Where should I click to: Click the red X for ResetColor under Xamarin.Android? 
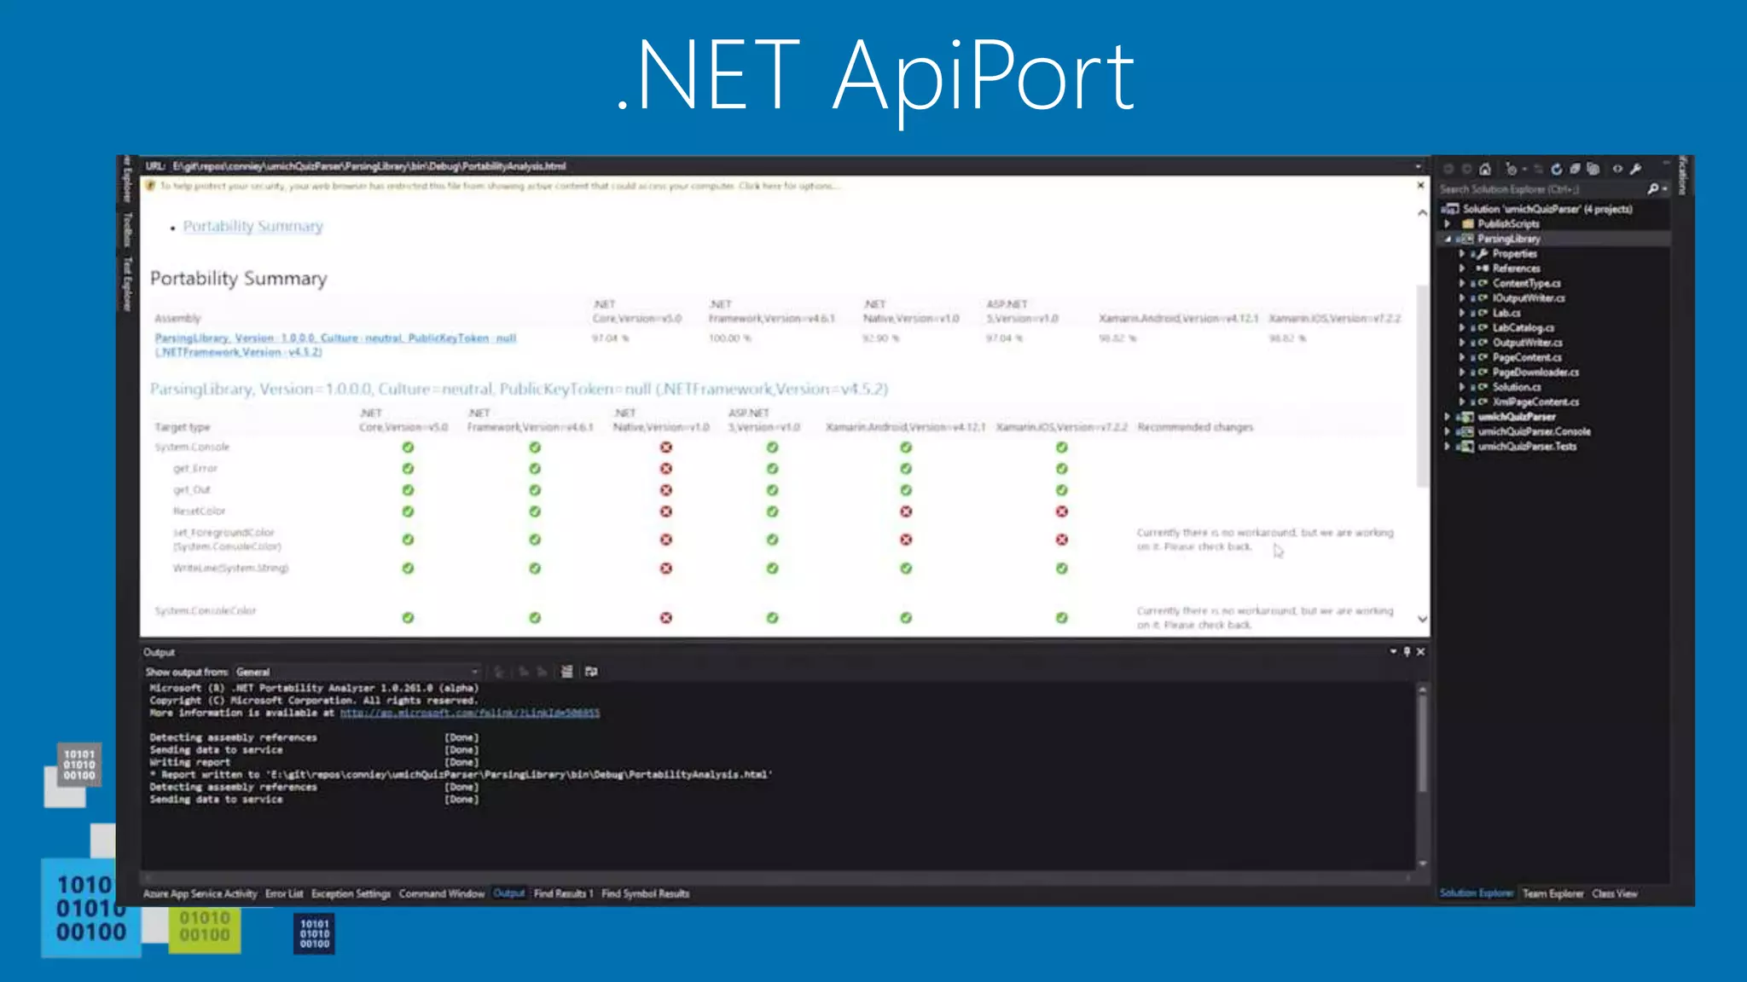[906, 511]
